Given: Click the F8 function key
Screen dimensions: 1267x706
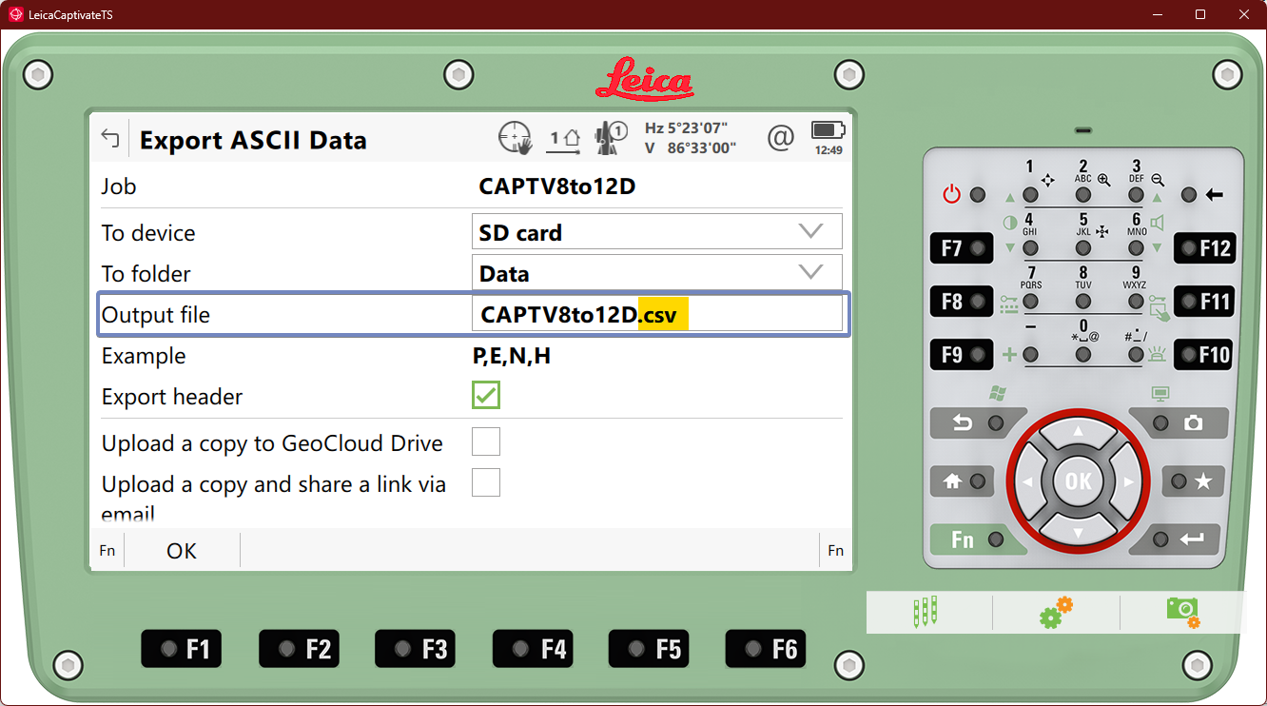Looking at the screenshot, I should (964, 302).
